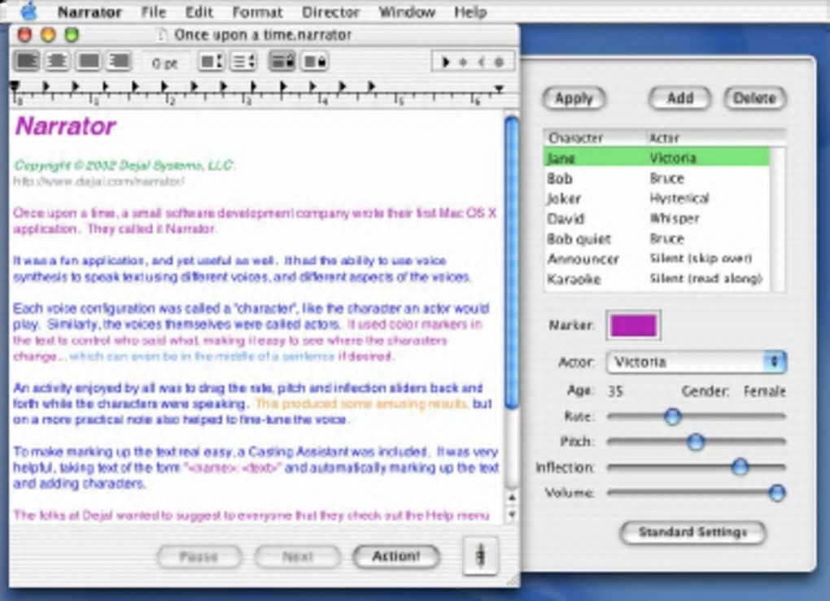Image resolution: width=830 pixels, height=601 pixels.
Task: Toggle the drawer icon beside Action!
Action: click(x=481, y=555)
